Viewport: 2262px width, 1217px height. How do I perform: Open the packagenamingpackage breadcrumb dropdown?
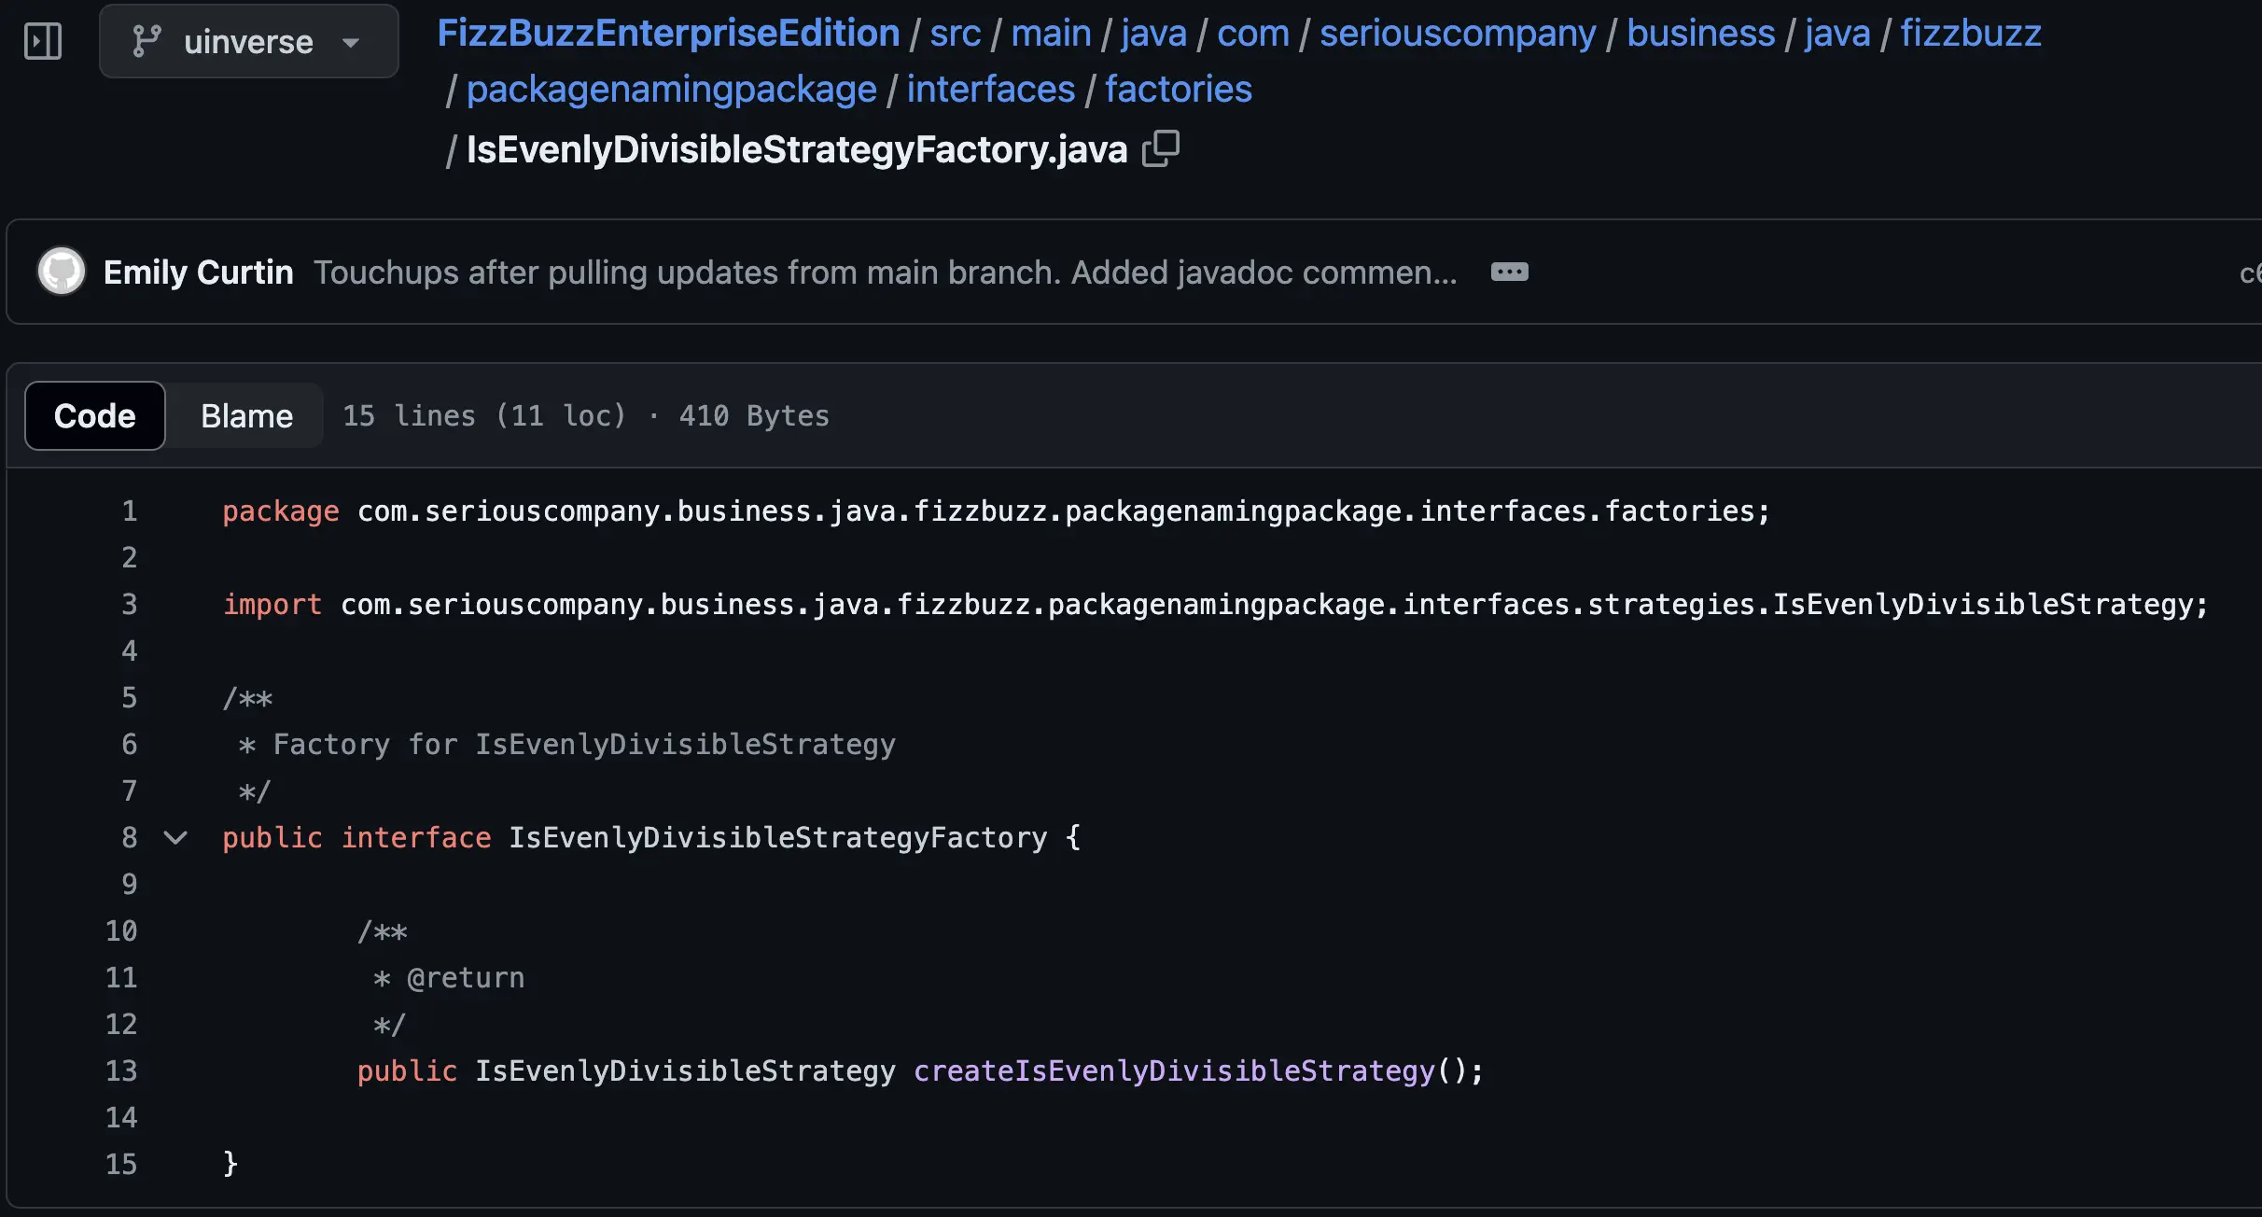(x=671, y=90)
